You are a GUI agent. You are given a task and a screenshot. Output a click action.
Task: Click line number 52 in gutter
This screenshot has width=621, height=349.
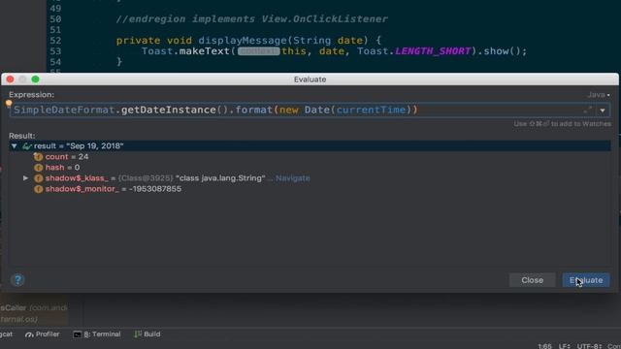[55, 41]
